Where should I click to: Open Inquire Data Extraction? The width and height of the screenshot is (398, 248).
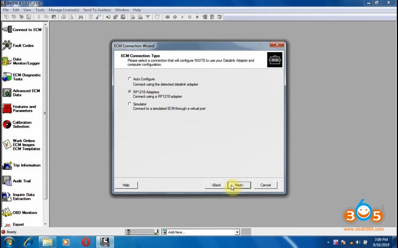pyautogui.click(x=18, y=196)
